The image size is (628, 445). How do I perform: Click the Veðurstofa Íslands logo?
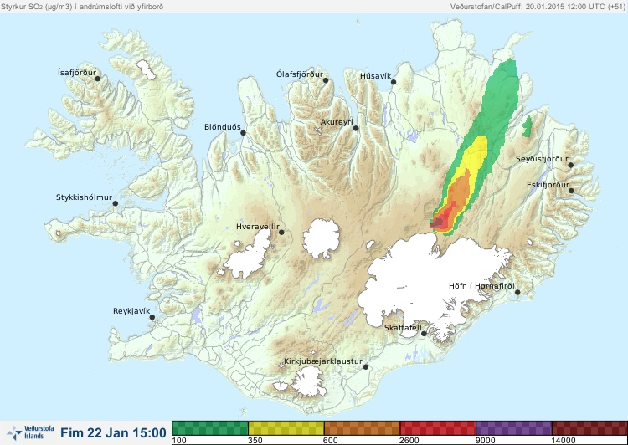(31, 432)
